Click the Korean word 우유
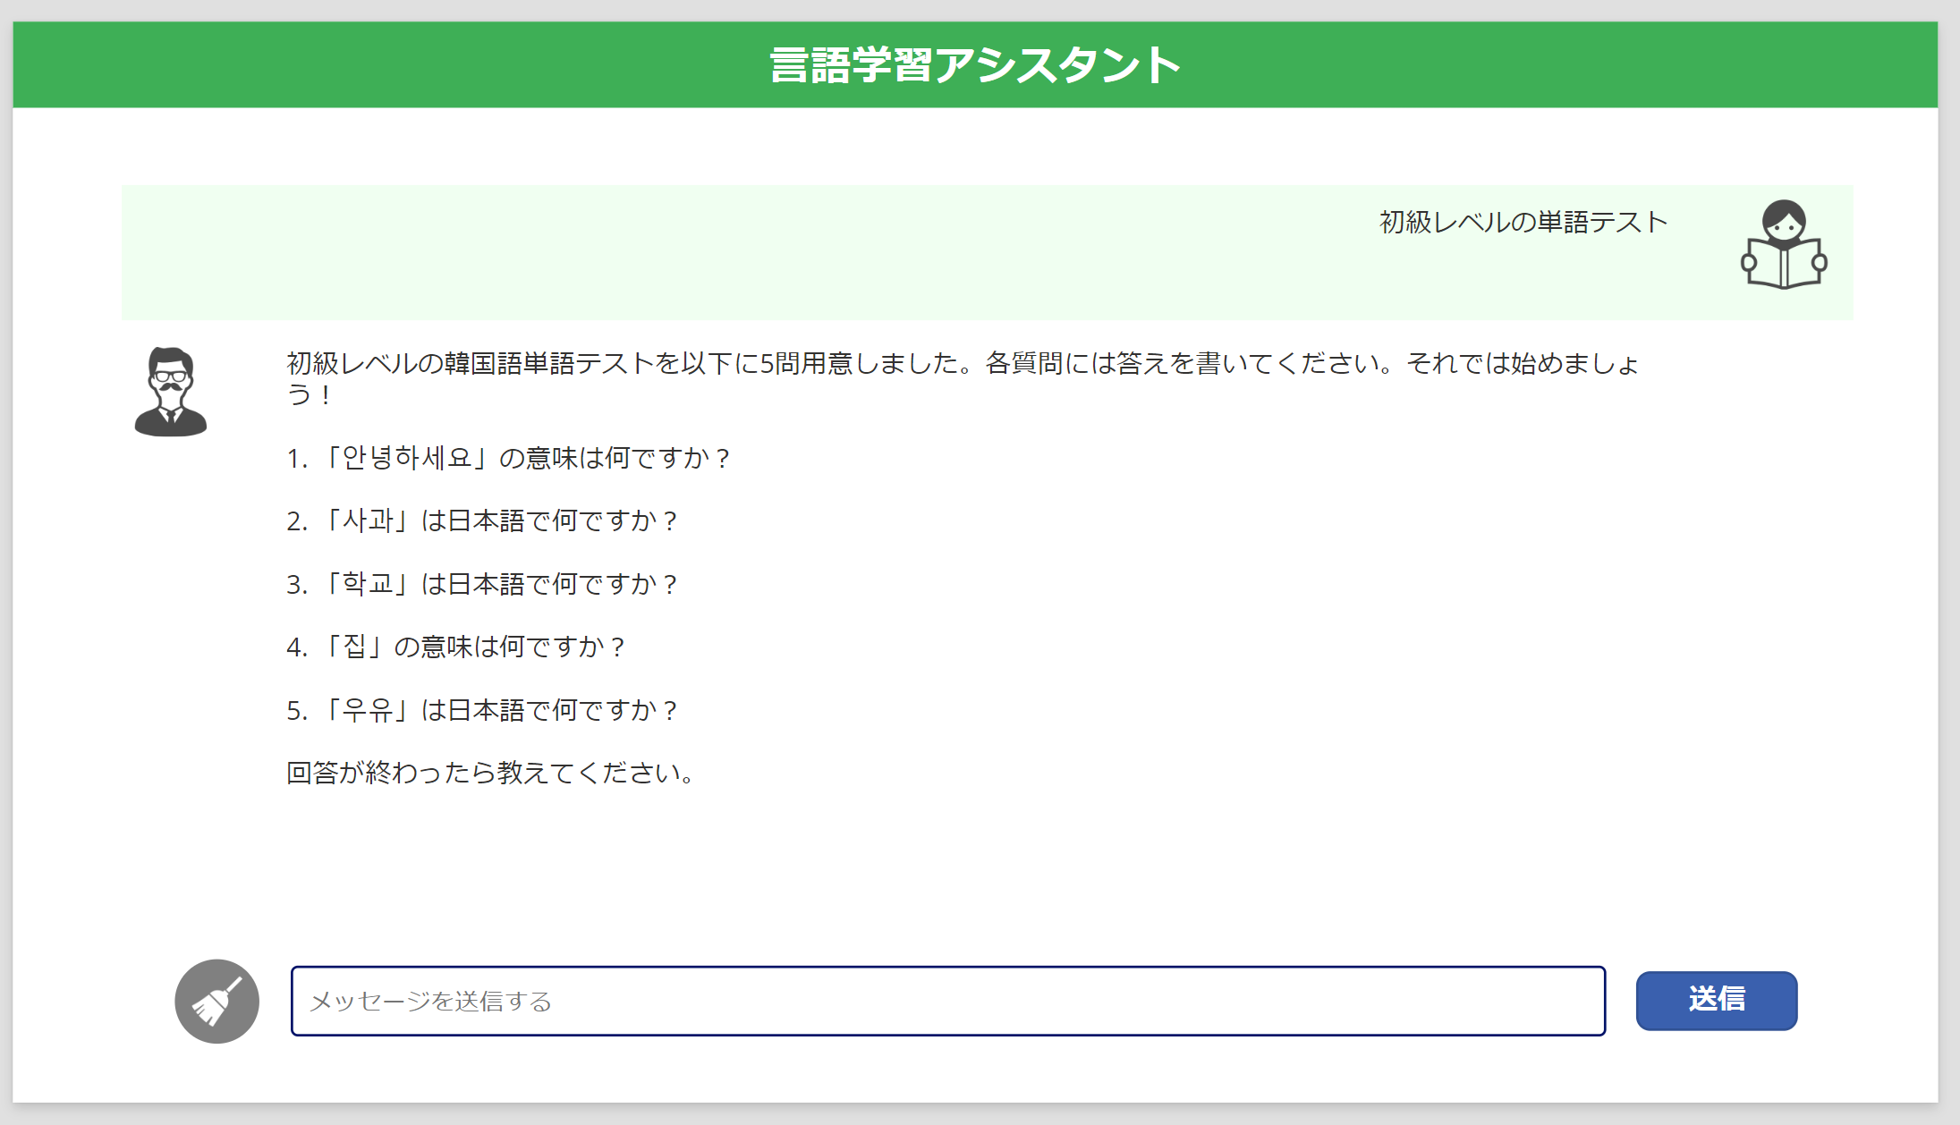Screen dimensions: 1960x1125 click(368, 710)
